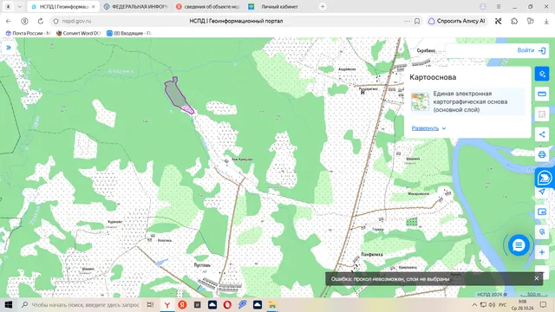Open a new browser tab
The height and width of the screenshot is (312, 555).
pyautogui.click(x=323, y=7)
